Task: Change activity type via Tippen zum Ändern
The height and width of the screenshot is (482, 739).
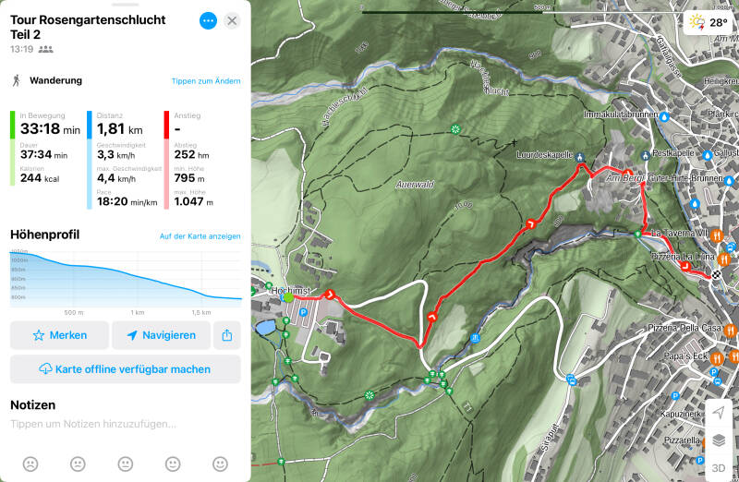Action: coord(206,81)
